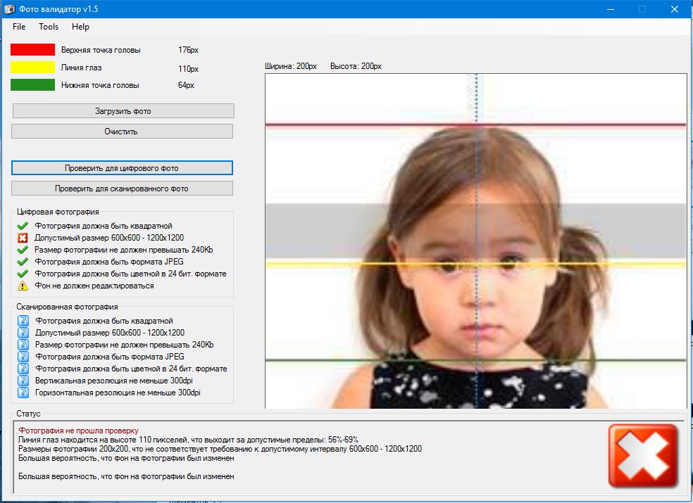The height and width of the screenshot is (503, 693).
Task: Open the File menu
Action: [x=19, y=27]
